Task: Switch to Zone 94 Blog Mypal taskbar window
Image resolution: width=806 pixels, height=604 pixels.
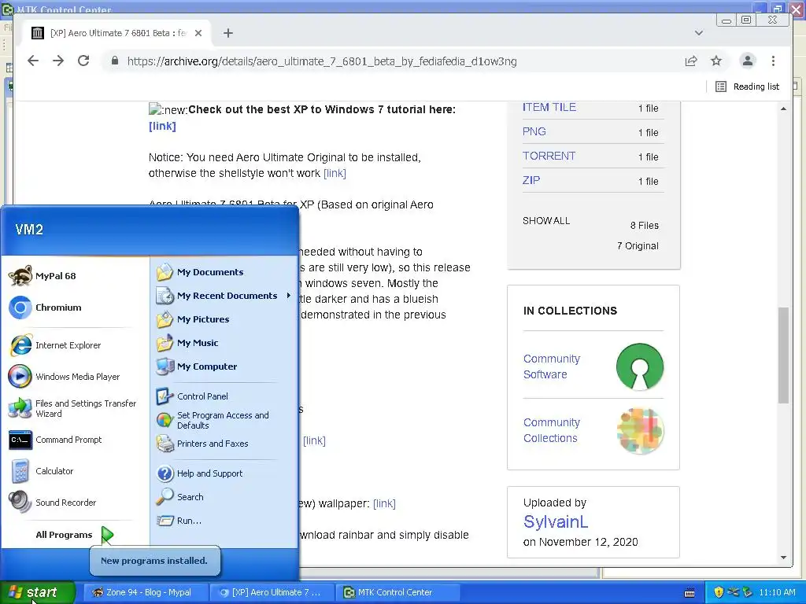Action: 144,592
